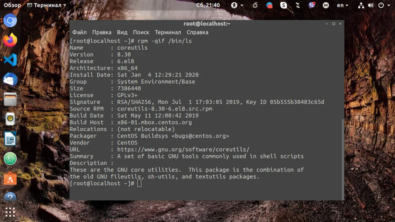Viewport: 395px width, 222px height.
Task: Click the terminal cursor at the prompt
Action: [x=139, y=183]
